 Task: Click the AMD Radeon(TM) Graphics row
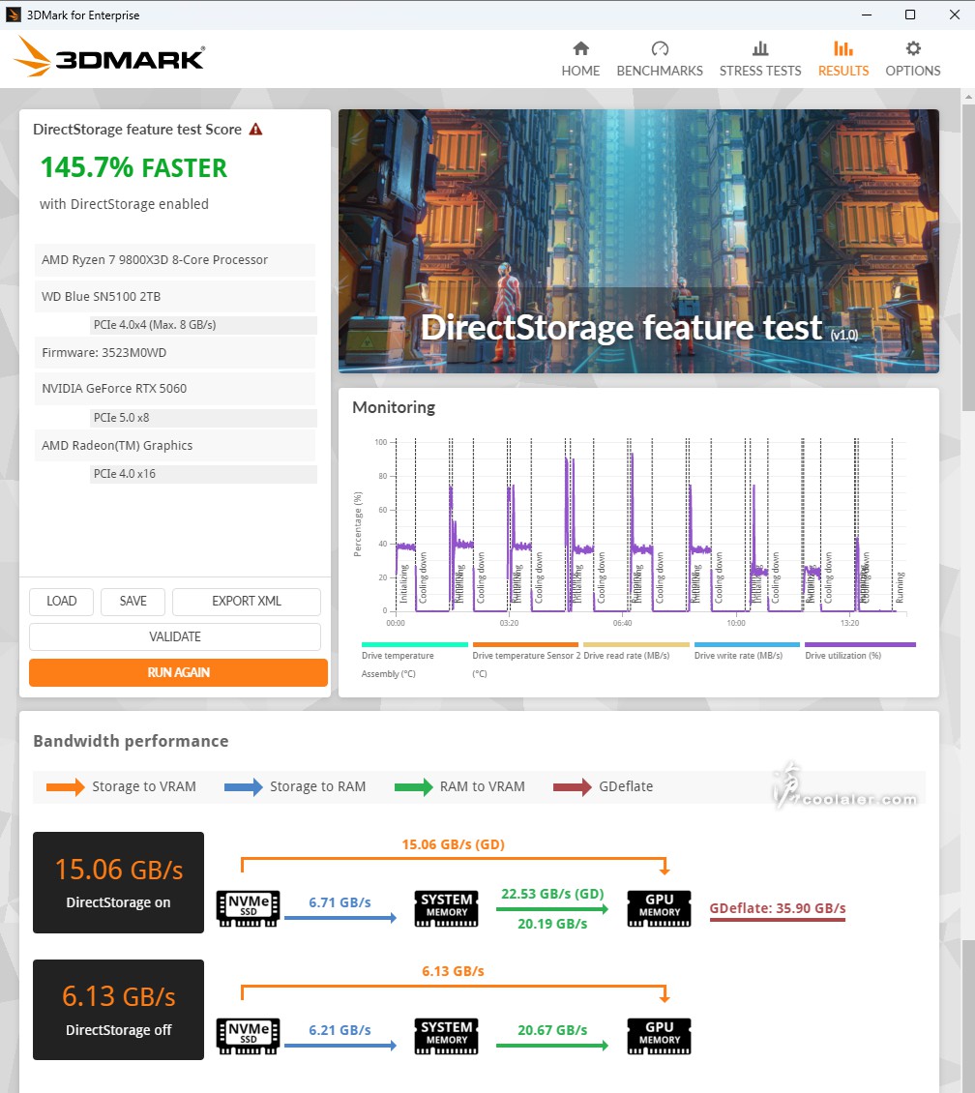[175, 446]
